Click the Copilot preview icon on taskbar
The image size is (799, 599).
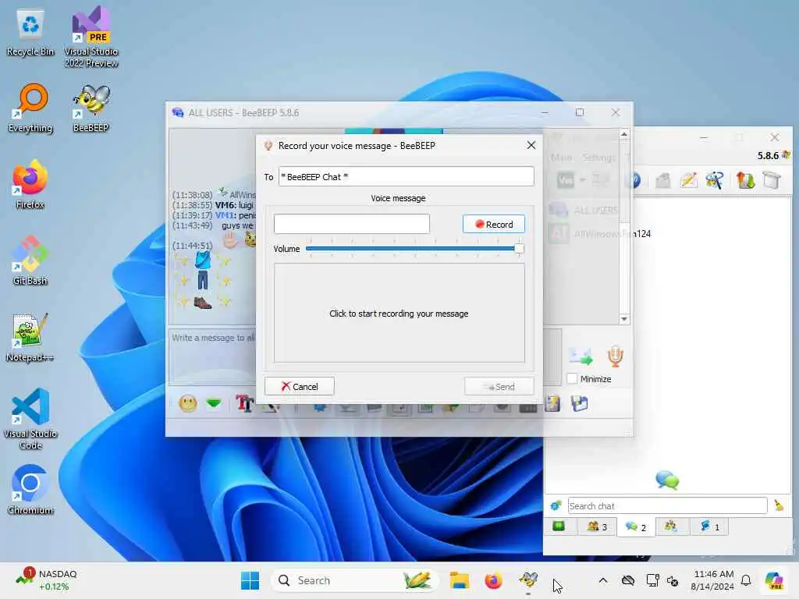pyautogui.click(x=774, y=580)
